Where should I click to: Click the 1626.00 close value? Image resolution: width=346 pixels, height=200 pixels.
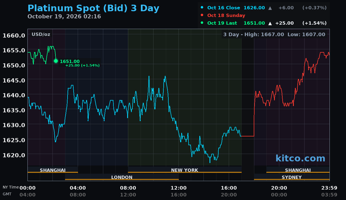254,8
